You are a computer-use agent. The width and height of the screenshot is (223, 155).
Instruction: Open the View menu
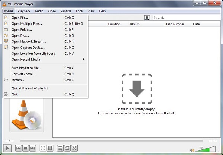(91, 11)
